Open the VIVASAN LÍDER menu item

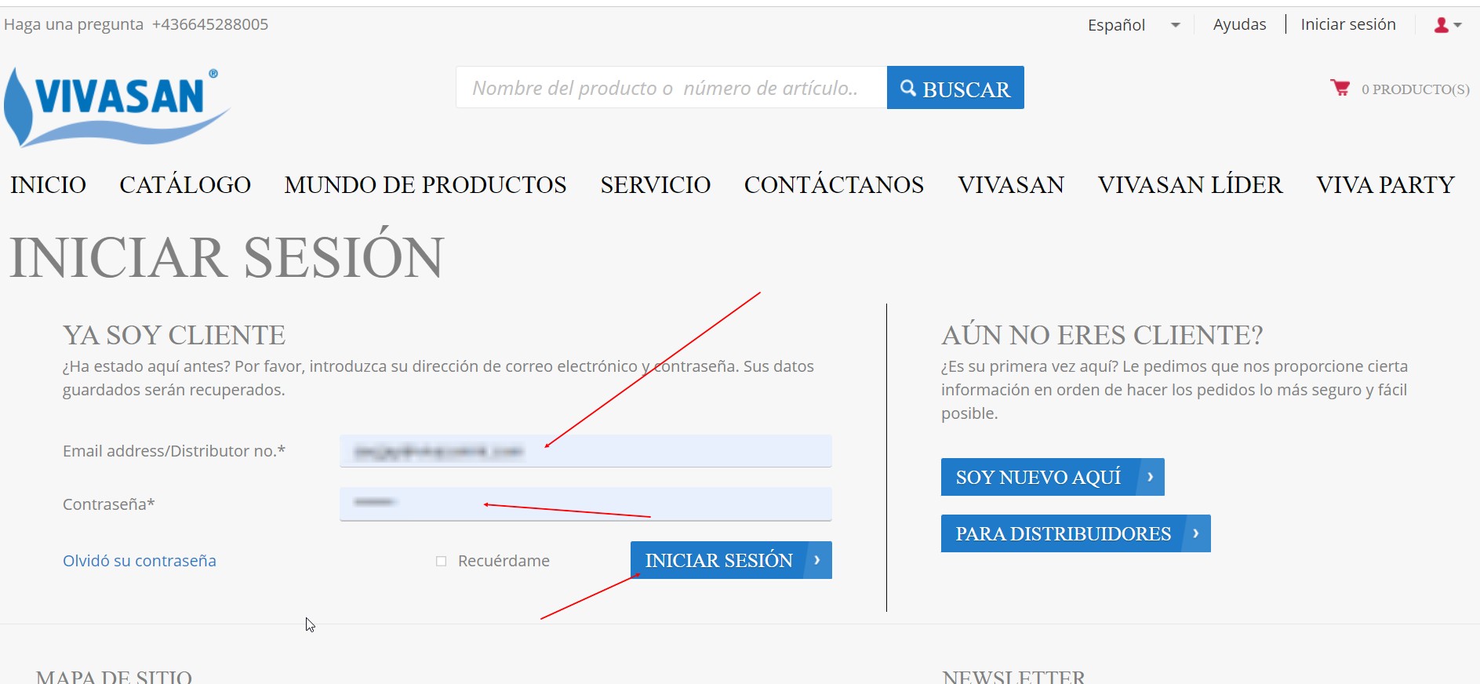[x=1190, y=184]
